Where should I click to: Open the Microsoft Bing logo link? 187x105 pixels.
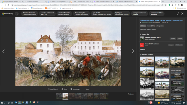(8, 14)
